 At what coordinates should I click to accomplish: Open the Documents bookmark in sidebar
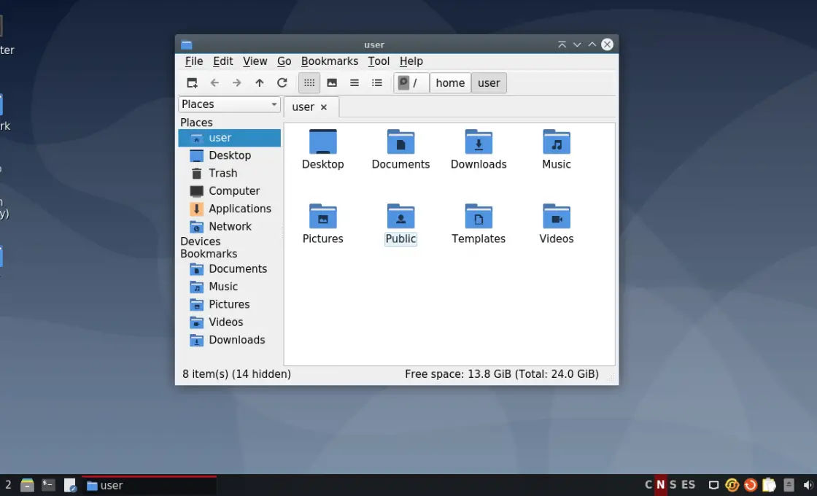(229, 269)
